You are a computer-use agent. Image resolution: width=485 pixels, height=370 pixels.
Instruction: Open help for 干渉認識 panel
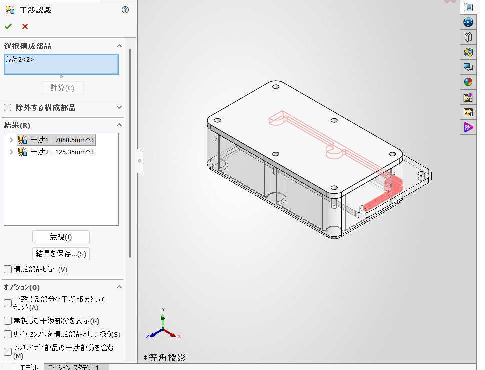[125, 10]
